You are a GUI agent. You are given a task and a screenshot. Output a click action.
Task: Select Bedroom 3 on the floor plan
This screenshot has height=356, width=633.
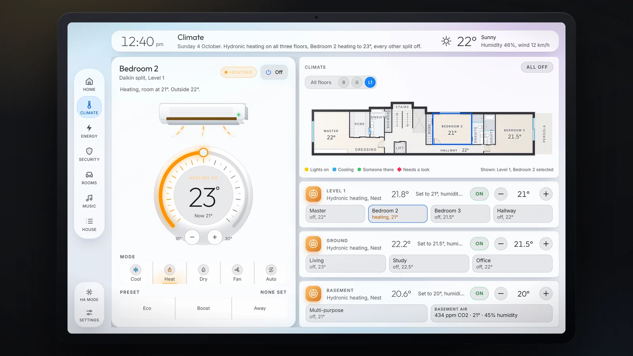point(514,134)
